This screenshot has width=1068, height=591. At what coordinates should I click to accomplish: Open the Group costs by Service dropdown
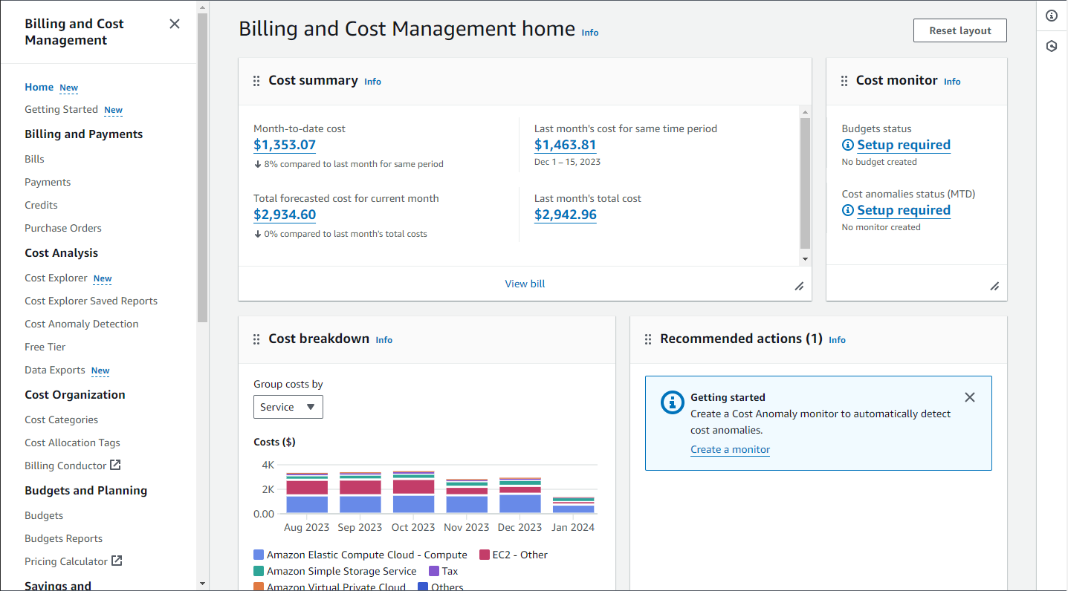[288, 407]
